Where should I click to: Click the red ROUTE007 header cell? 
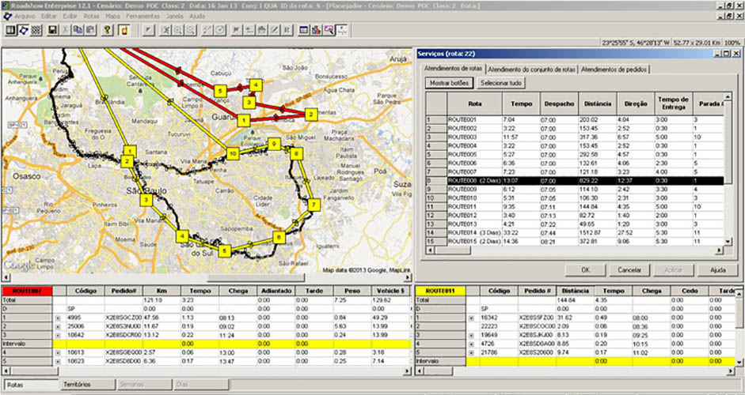(x=27, y=291)
